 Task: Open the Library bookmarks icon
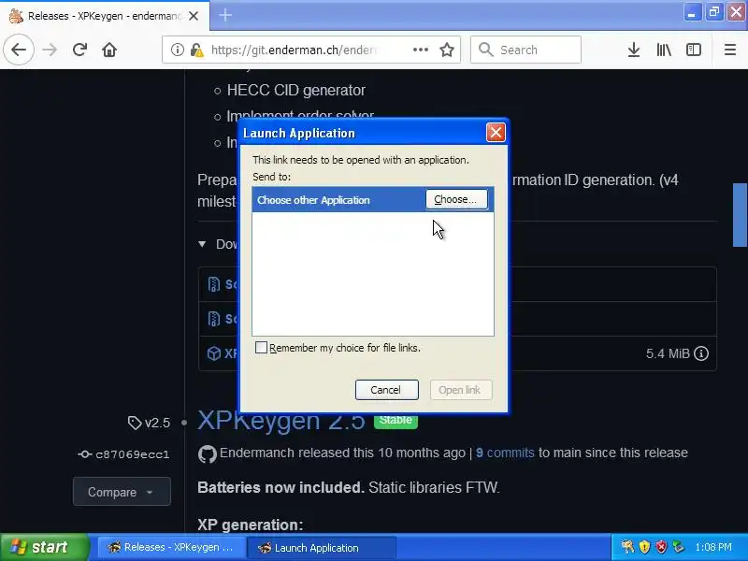click(664, 50)
